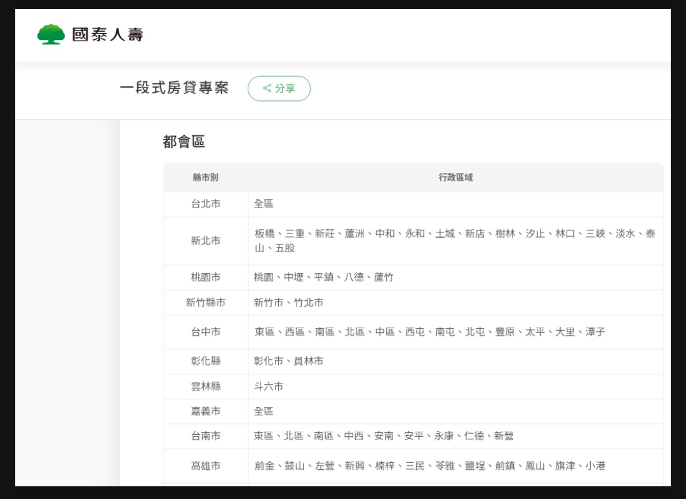
Task: Click the 國泰人壽 brand name text
Action: click(107, 34)
